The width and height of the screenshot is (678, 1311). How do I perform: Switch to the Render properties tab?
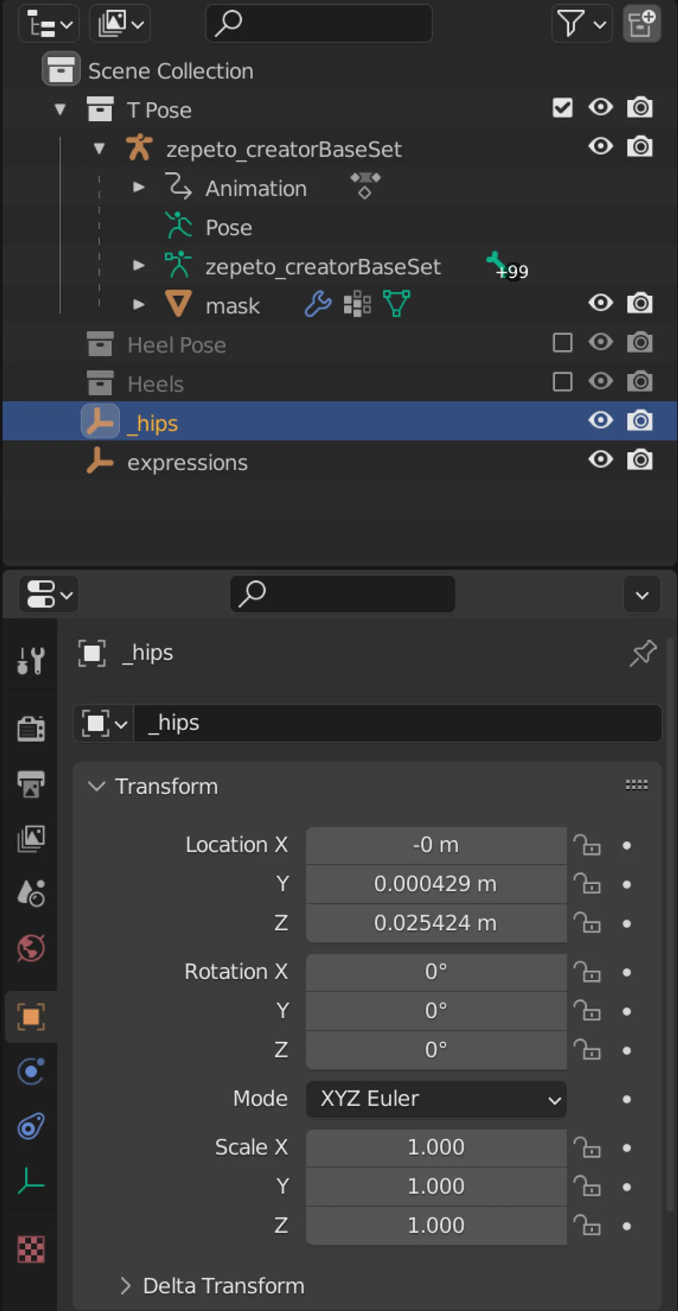[31, 728]
